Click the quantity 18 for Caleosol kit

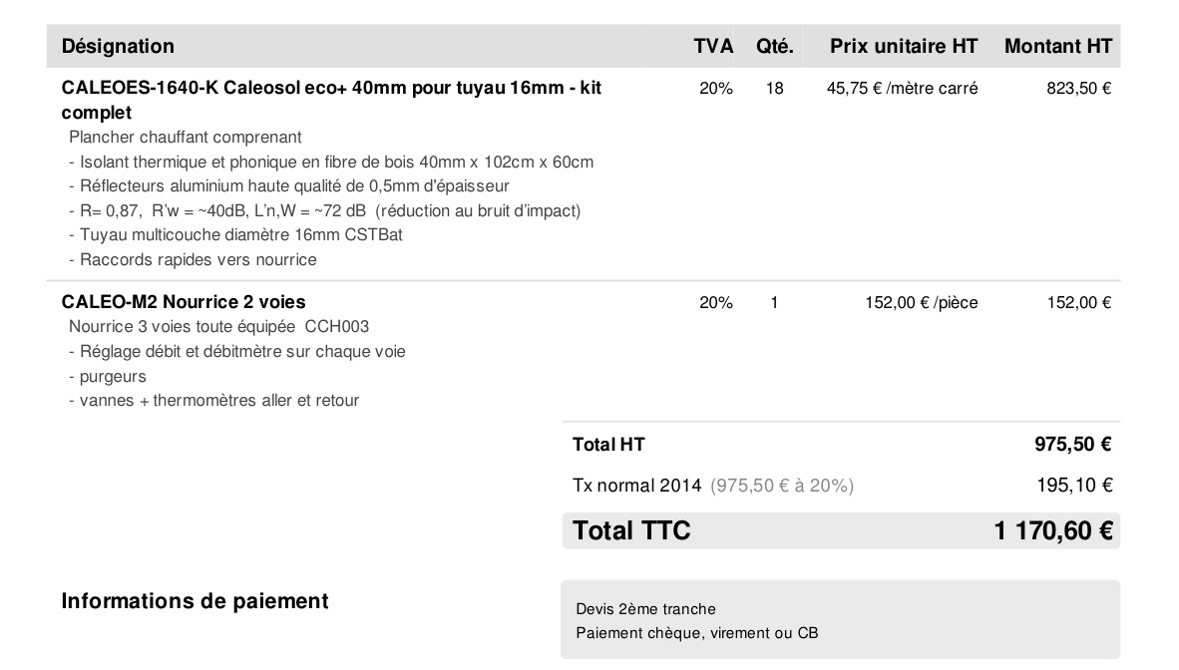coord(775,89)
